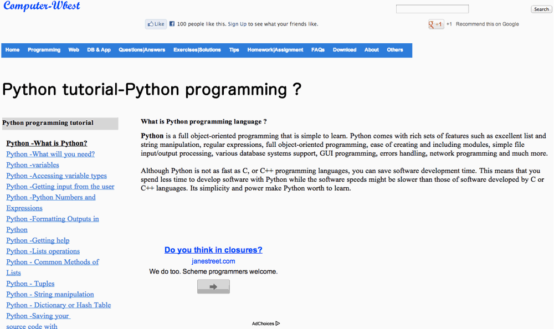Open the Download menu item
The width and height of the screenshot is (554, 329).
pyautogui.click(x=345, y=50)
